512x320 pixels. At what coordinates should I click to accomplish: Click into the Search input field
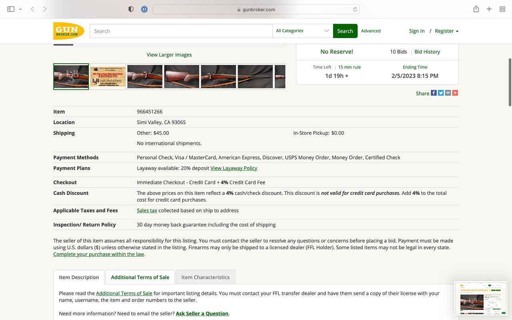tap(181, 31)
